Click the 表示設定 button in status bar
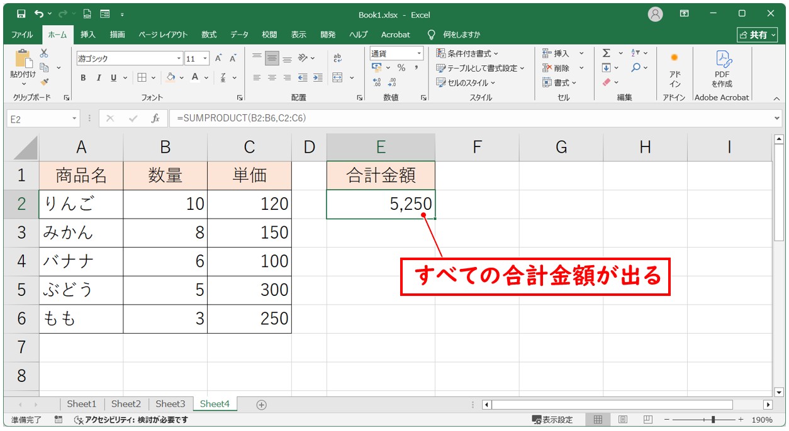789x431 pixels. click(552, 420)
